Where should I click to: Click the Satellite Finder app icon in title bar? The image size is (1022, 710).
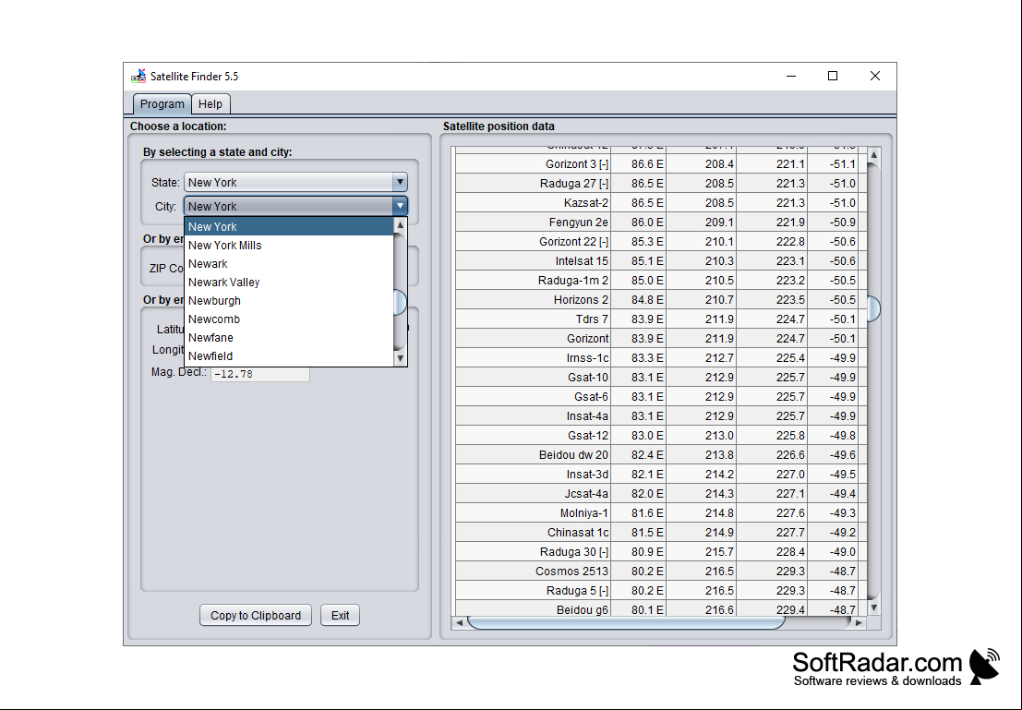point(138,77)
